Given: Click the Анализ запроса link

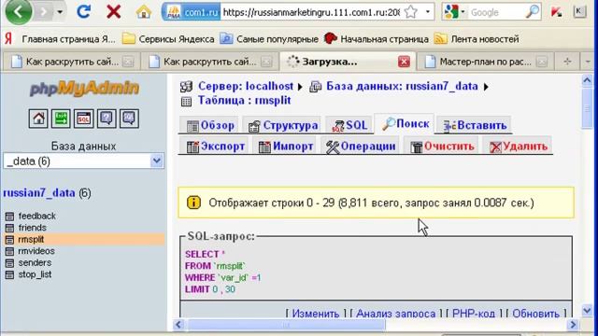Looking at the screenshot, I should click(395, 314).
